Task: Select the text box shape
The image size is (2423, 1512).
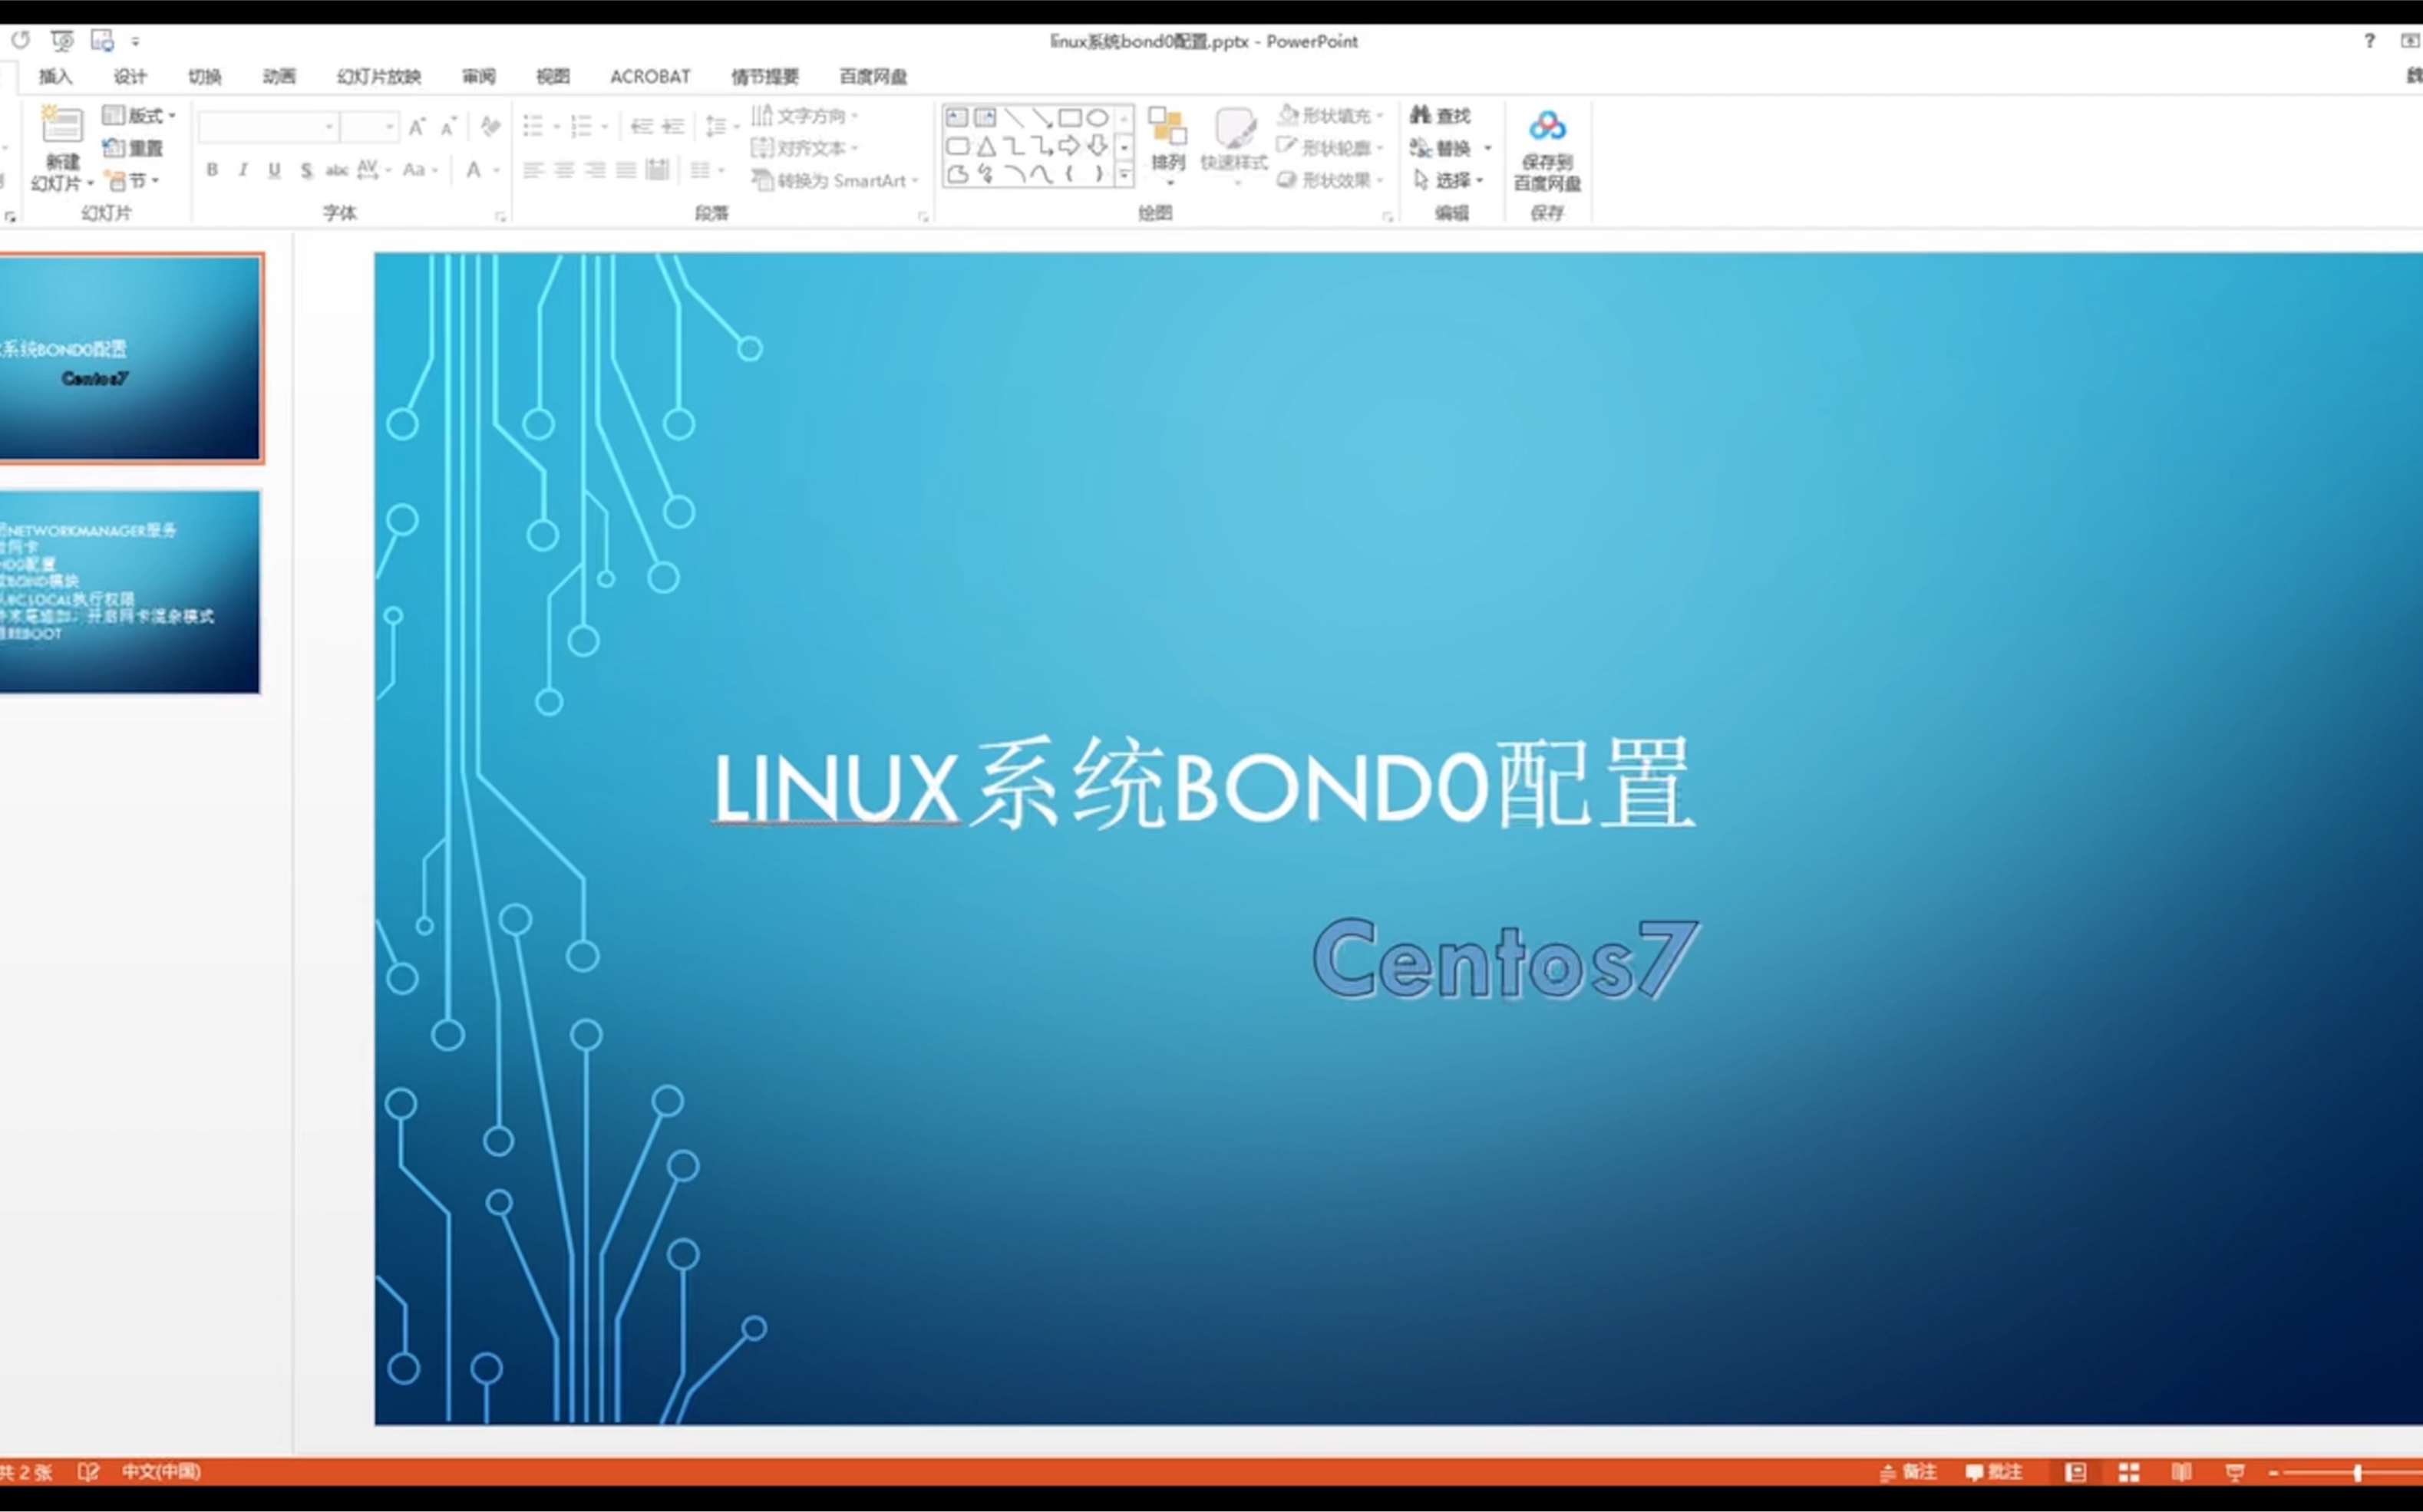Action: pyautogui.click(x=957, y=118)
